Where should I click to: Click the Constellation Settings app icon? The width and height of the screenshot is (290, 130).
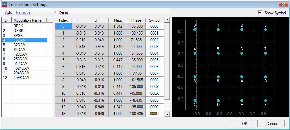4,4
